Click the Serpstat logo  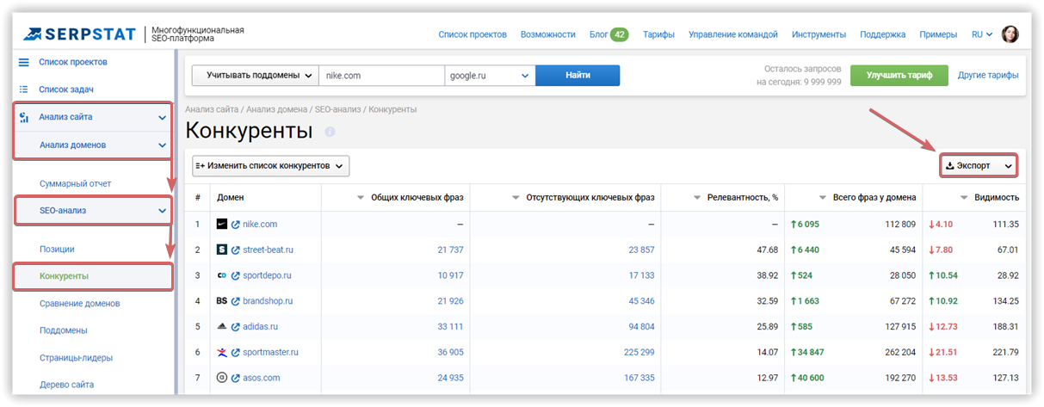point(80,34)
